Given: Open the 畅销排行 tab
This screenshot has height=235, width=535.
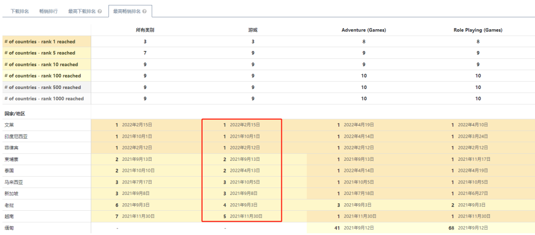Looking at the screenshot, I should coord(49,11).
